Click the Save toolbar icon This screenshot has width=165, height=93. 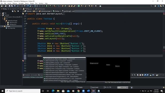pyautogui.click(x=10, y=6)
